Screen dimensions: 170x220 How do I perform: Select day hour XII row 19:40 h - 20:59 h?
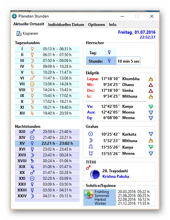pos(47,113)
